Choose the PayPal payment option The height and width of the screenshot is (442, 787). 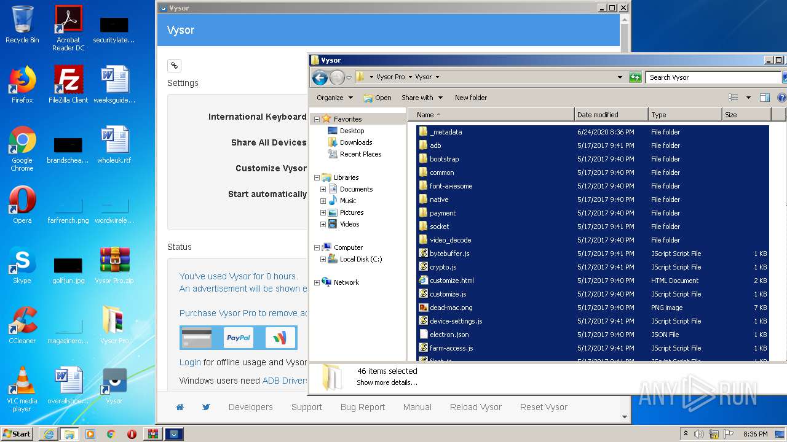(x=239, y=338)
